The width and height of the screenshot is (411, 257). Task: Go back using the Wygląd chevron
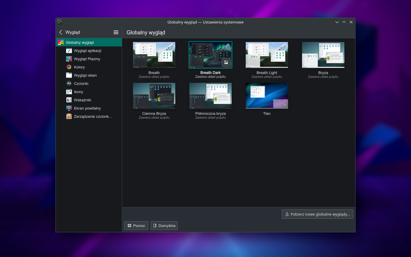point(61,32)
